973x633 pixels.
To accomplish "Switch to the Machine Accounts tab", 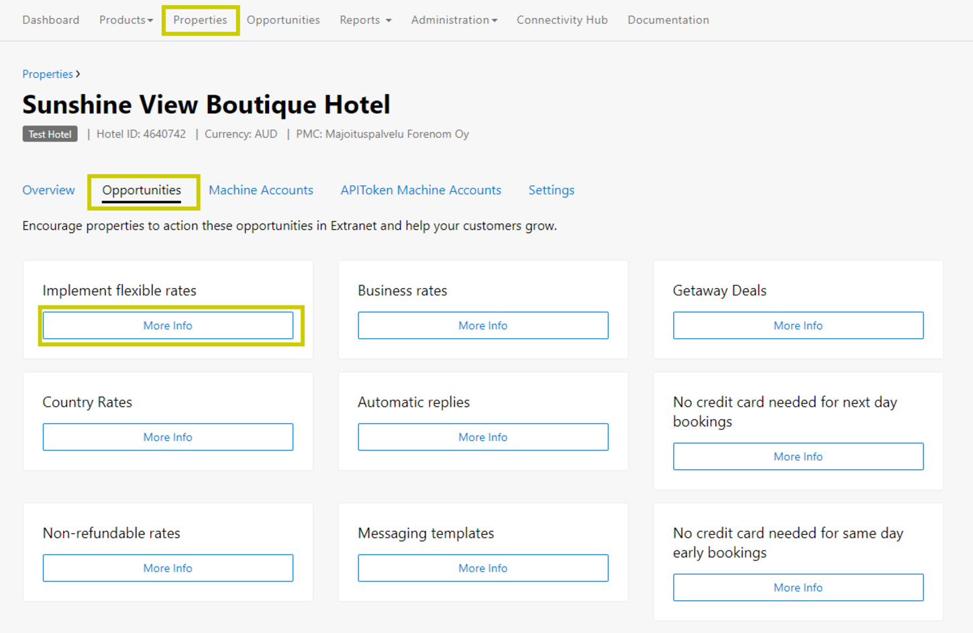I will click(260, 190).
